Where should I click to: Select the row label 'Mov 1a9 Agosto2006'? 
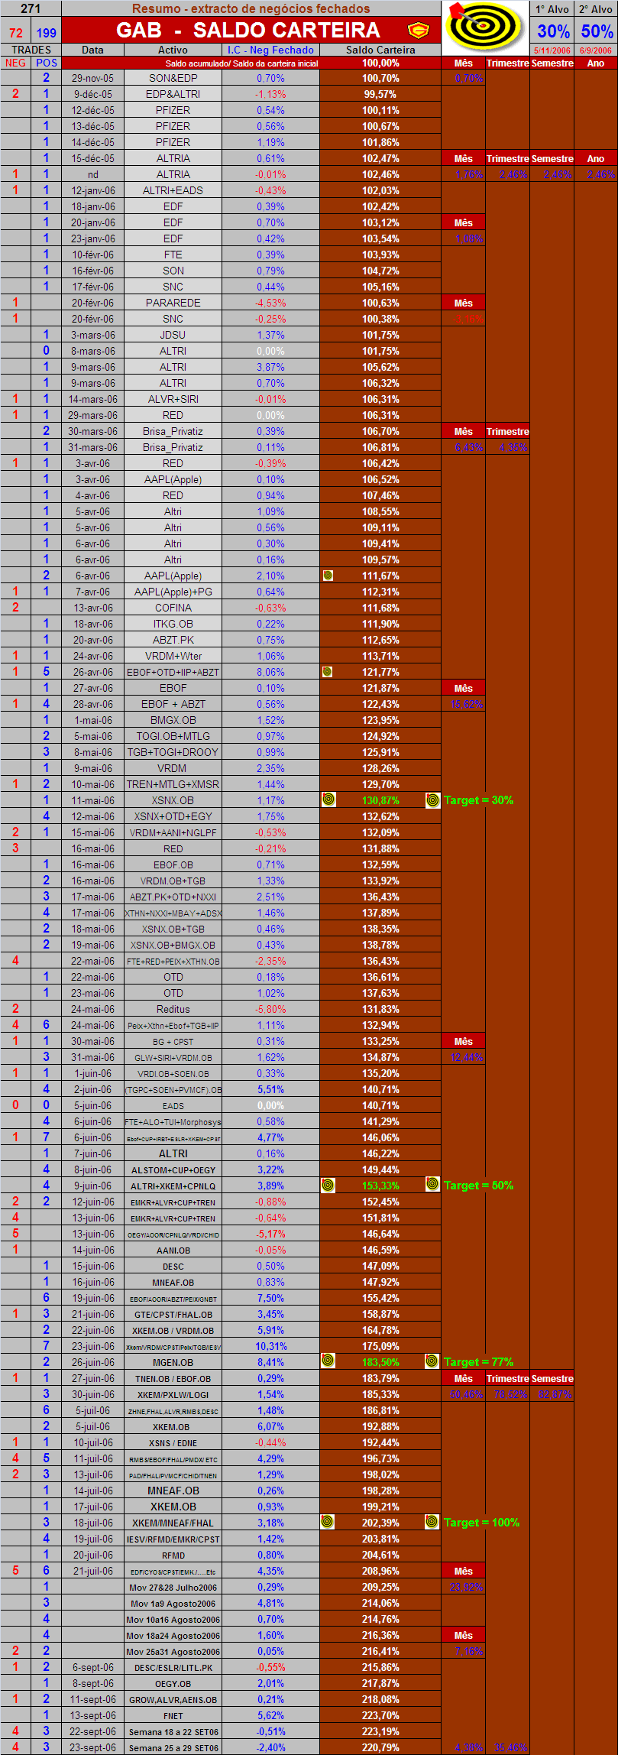pyautogui.click(x=173, y=1603)
